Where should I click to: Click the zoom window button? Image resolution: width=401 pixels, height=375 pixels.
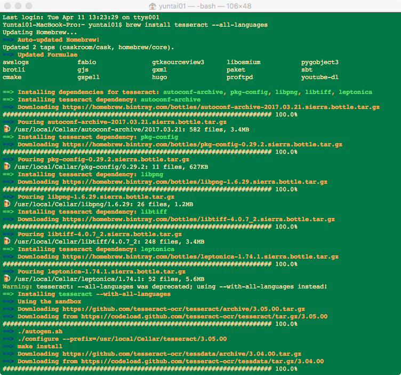(29, 6)
